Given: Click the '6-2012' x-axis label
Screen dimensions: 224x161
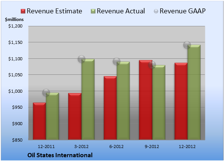Looking at the screenshot, I should (117, 147).
